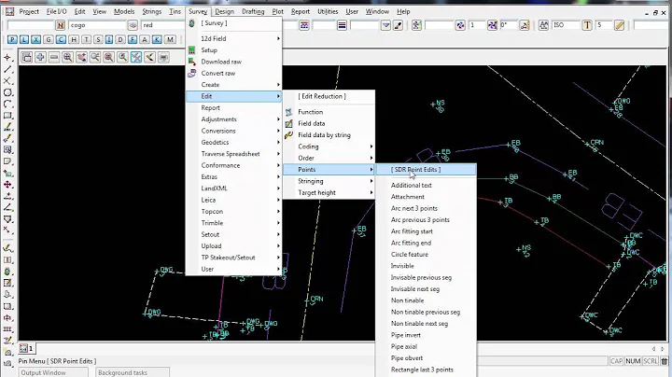Click the highlighted crossed-arrows view icon

136,57
